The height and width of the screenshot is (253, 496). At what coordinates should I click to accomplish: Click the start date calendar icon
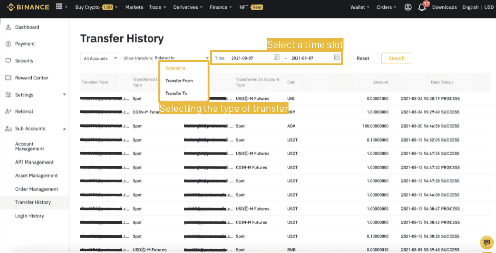[x=276, y=57]
